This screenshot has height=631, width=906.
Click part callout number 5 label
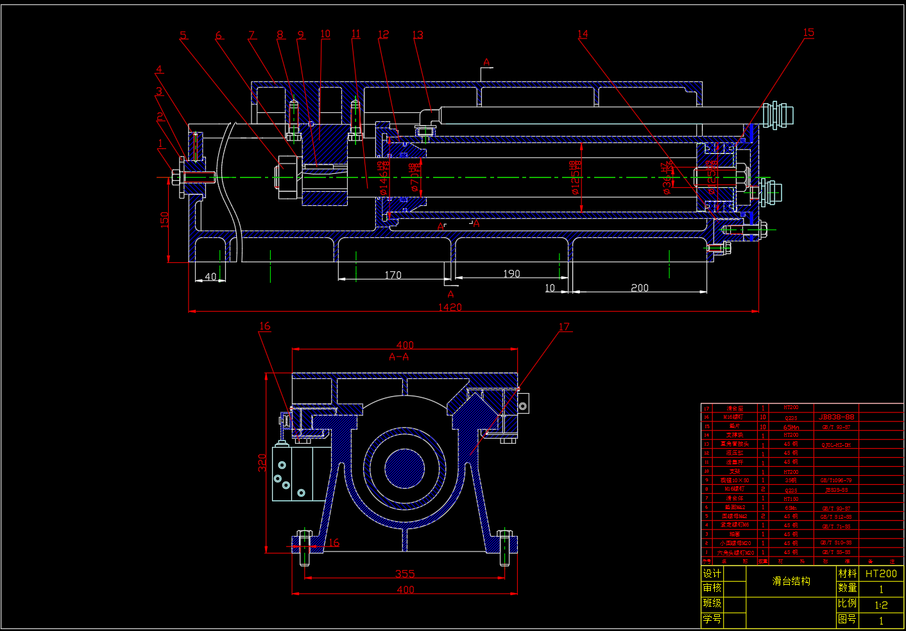click(184, 35)
